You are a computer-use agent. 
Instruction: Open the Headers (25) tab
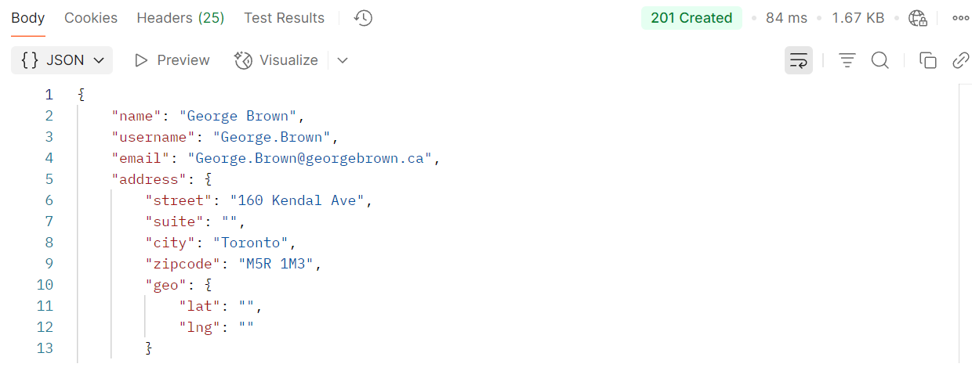tap(180, 18)
